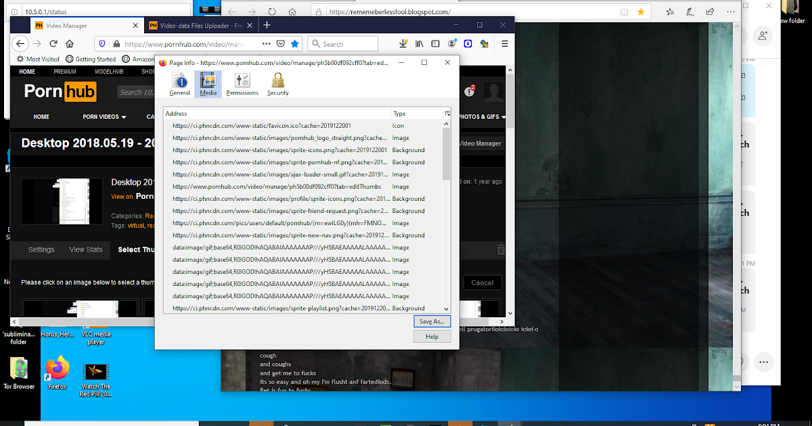Click the Edge add notes pen icon
The height and width of the screenshot is (426, 812).
click(690, 11)
